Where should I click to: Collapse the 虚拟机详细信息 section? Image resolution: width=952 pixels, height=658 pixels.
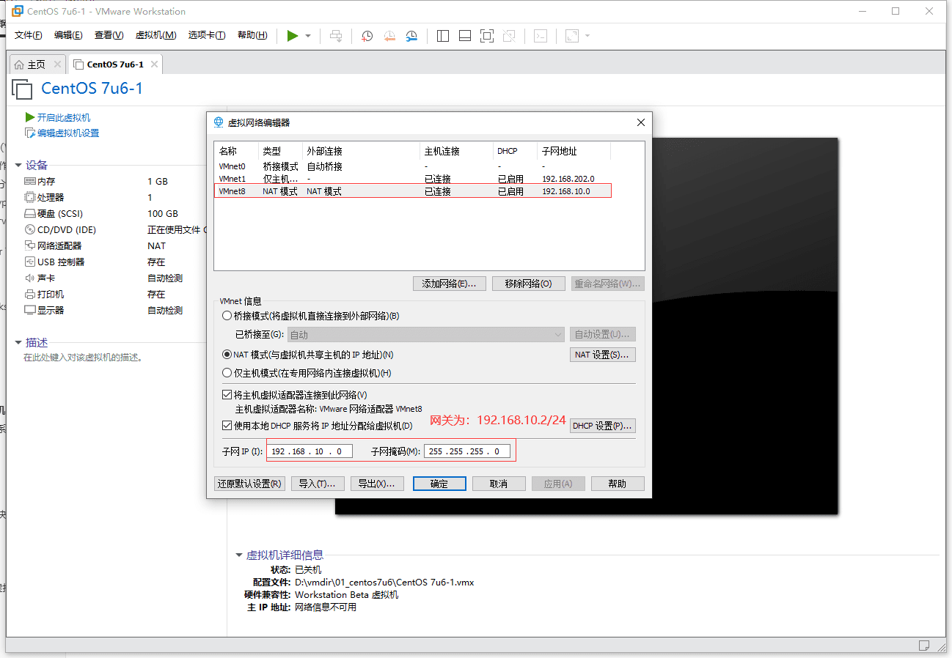[239, 555]
